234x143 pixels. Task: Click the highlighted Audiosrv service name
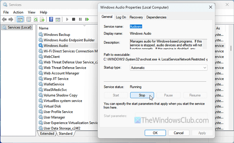136,26
